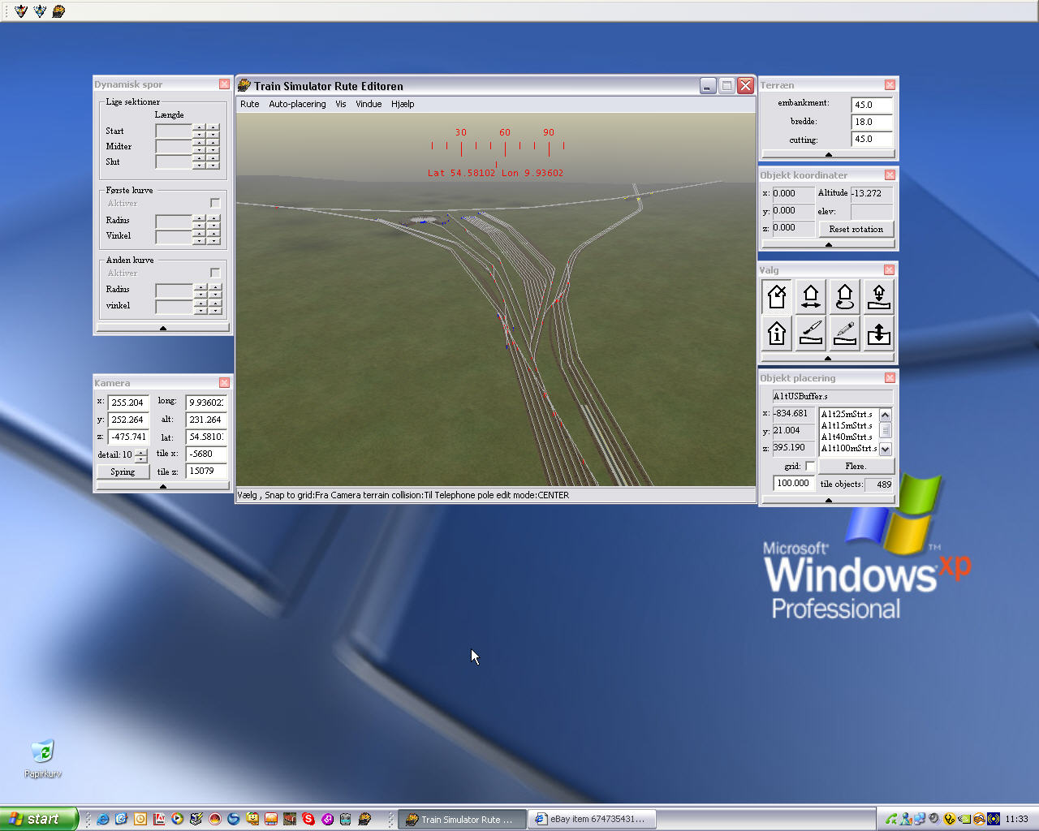
Task: Select Alt25mStrt.s in the object list
Action: pyautogui.click(x=848, y=414)
